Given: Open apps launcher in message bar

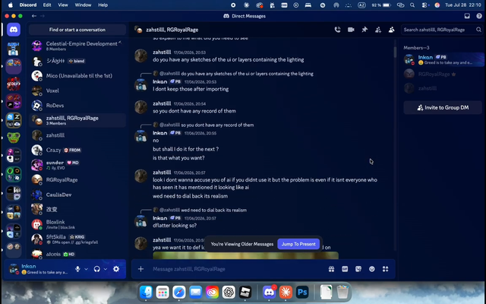Looking at the screenshot, I should click(385, 269).
